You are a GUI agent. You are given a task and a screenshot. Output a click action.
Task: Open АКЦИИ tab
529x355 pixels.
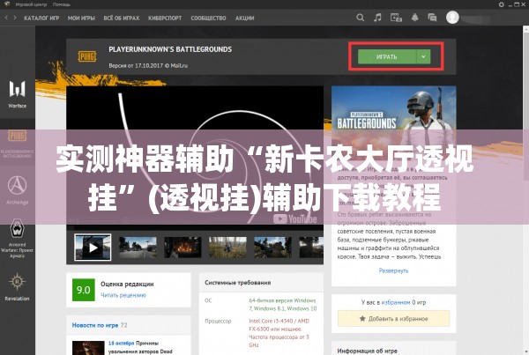coord(244,18)
